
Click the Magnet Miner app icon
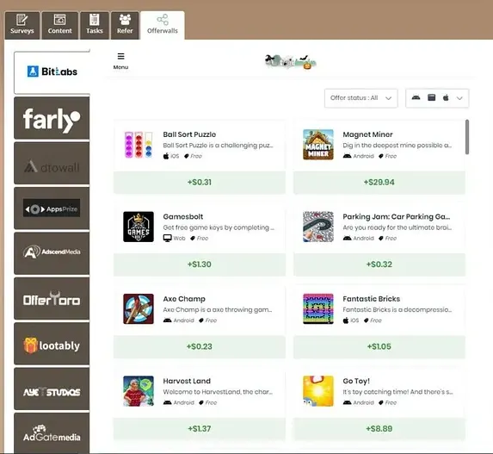tap(318, 145)
